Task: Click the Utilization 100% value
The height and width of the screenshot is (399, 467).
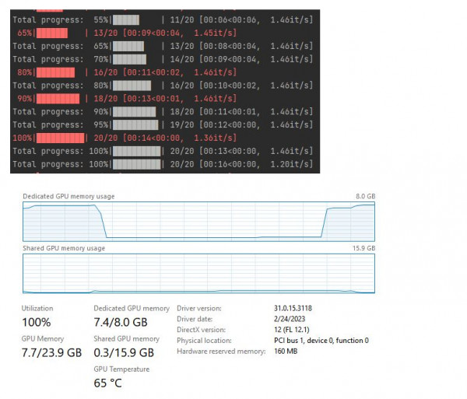Action: coord(36,322)
